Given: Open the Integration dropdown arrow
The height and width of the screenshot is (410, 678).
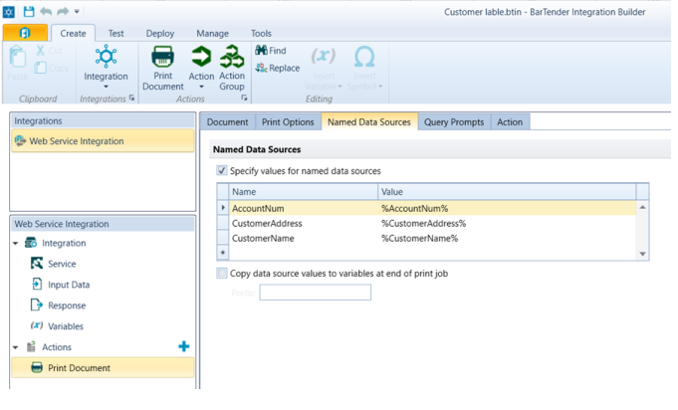Looking at the screenshot, I should pos(106,87).
